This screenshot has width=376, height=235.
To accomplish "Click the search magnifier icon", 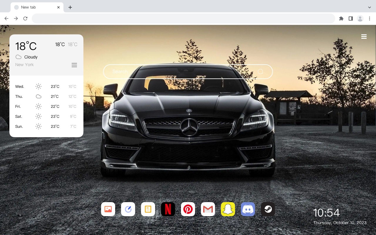I will [261, 72].
